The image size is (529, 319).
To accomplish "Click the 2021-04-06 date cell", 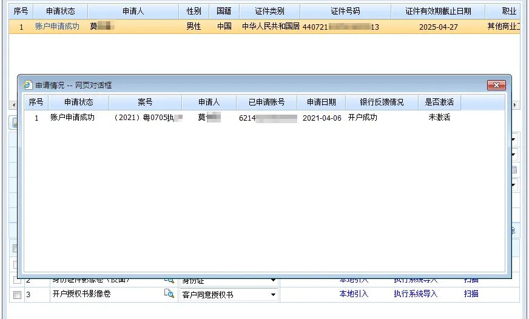I will click(x=322, y=118).
